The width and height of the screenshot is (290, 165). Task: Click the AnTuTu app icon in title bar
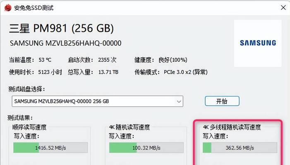coord(7,8)
